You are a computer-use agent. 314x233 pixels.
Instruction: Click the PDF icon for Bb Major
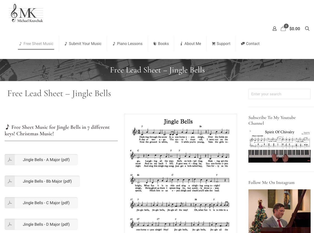click(10, 181)
